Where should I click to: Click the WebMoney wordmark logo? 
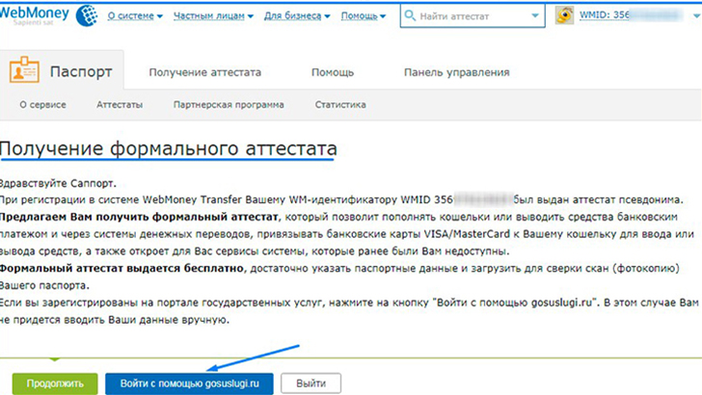[x=35, y=14]
